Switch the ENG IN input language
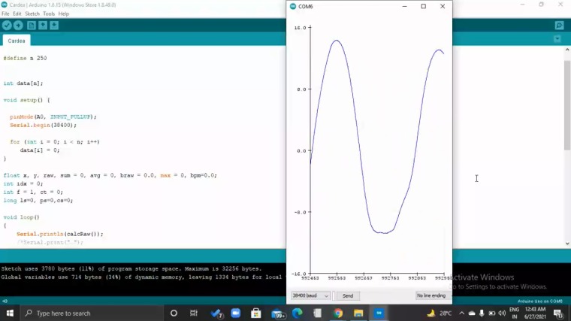571x321 pixels. pyautogui.click(x=514, y=313)
